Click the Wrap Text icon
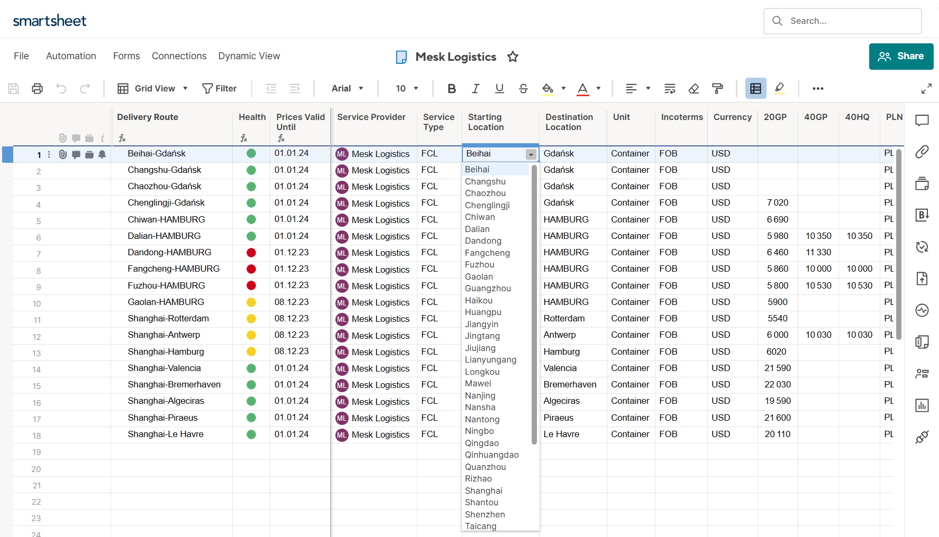This screenshot has width=939, height=537. click(670, 89)
